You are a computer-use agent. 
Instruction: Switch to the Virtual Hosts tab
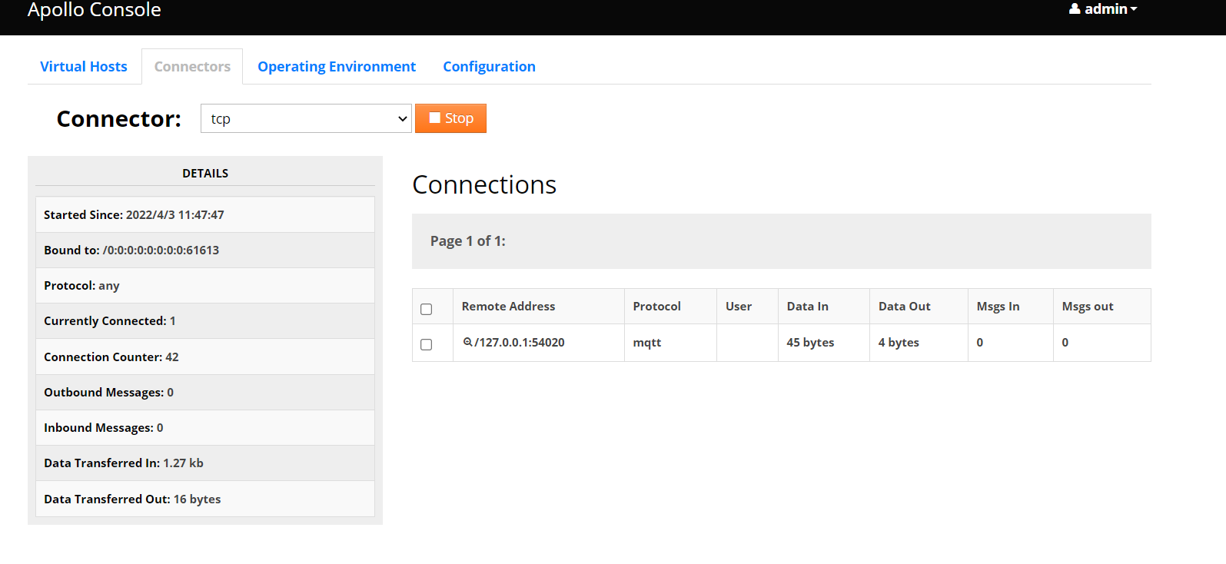click(x=84, y=67)
